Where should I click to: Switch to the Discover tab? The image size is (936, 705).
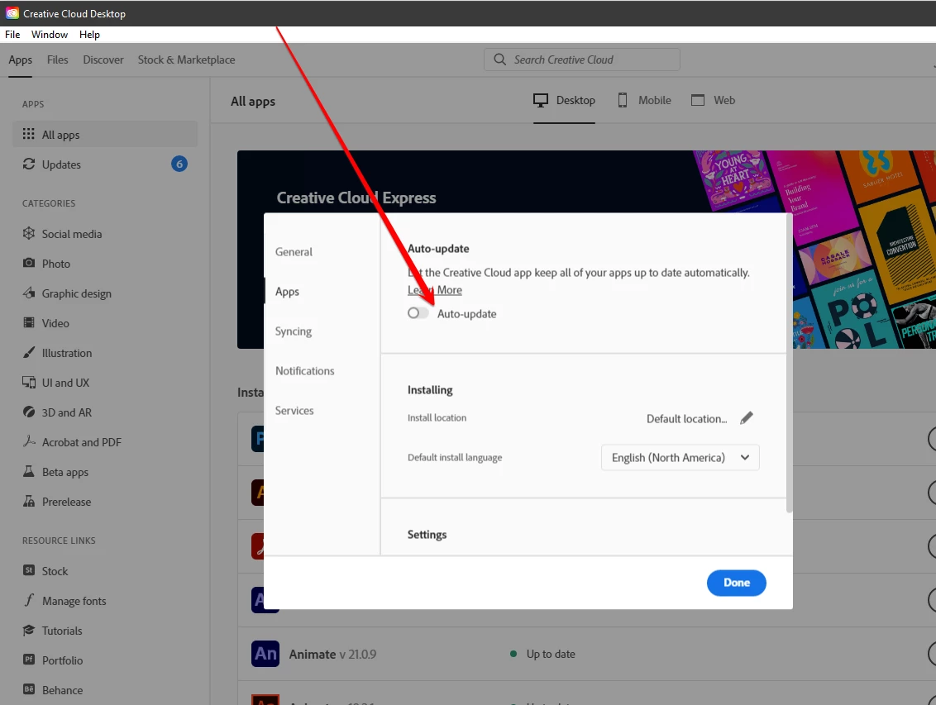click(103, 60)
